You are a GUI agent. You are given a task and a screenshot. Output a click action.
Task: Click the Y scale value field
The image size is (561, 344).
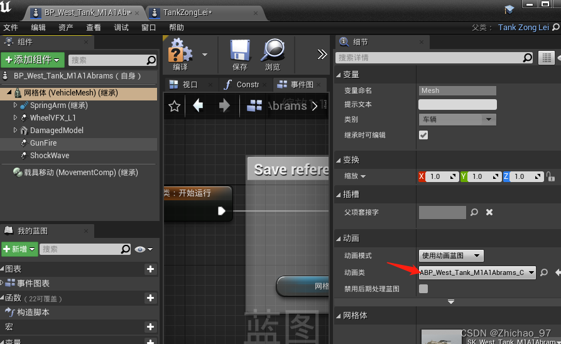pos(484,176)
